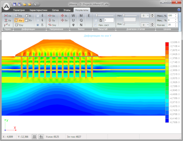Click the Ev volumetric deformation icon
Image resolution: width=183 pixels, height=141 pixels.
(29, 21)
